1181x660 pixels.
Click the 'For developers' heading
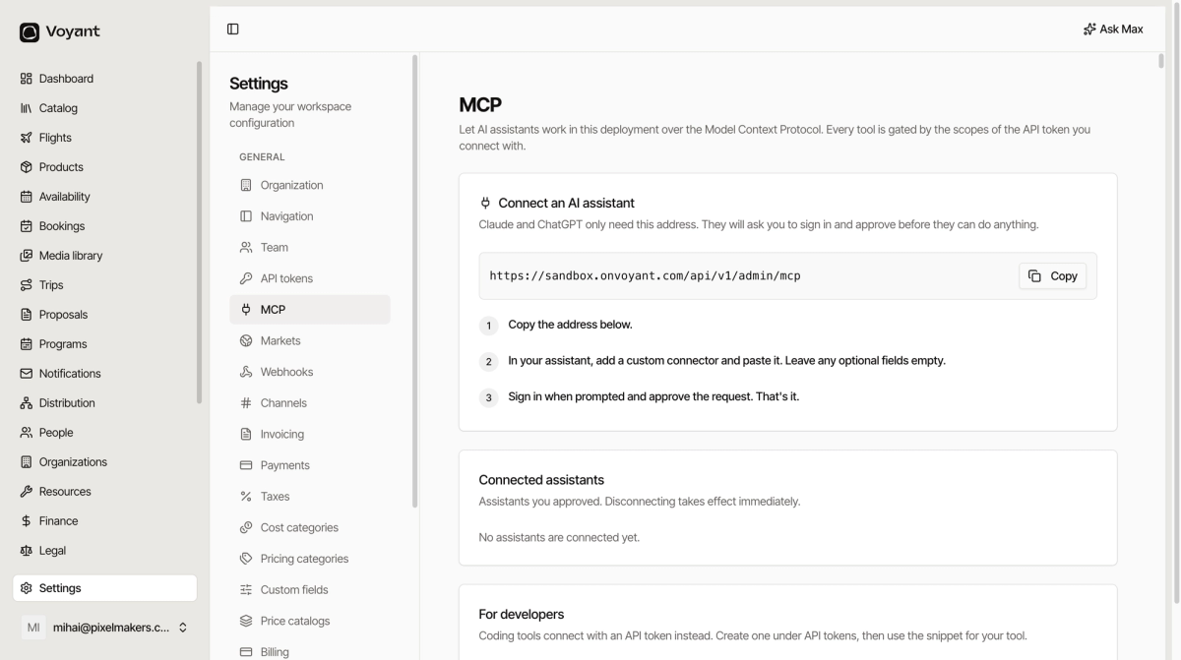(522, 614)
